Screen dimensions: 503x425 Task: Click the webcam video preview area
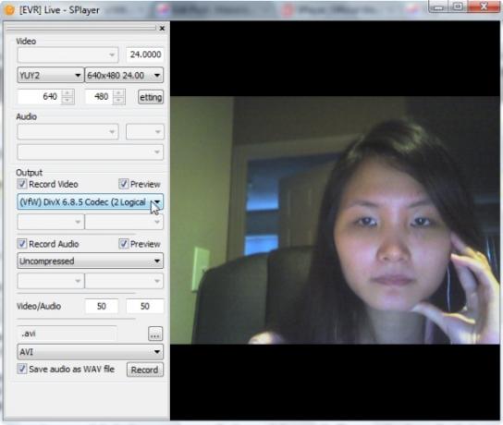335,220
